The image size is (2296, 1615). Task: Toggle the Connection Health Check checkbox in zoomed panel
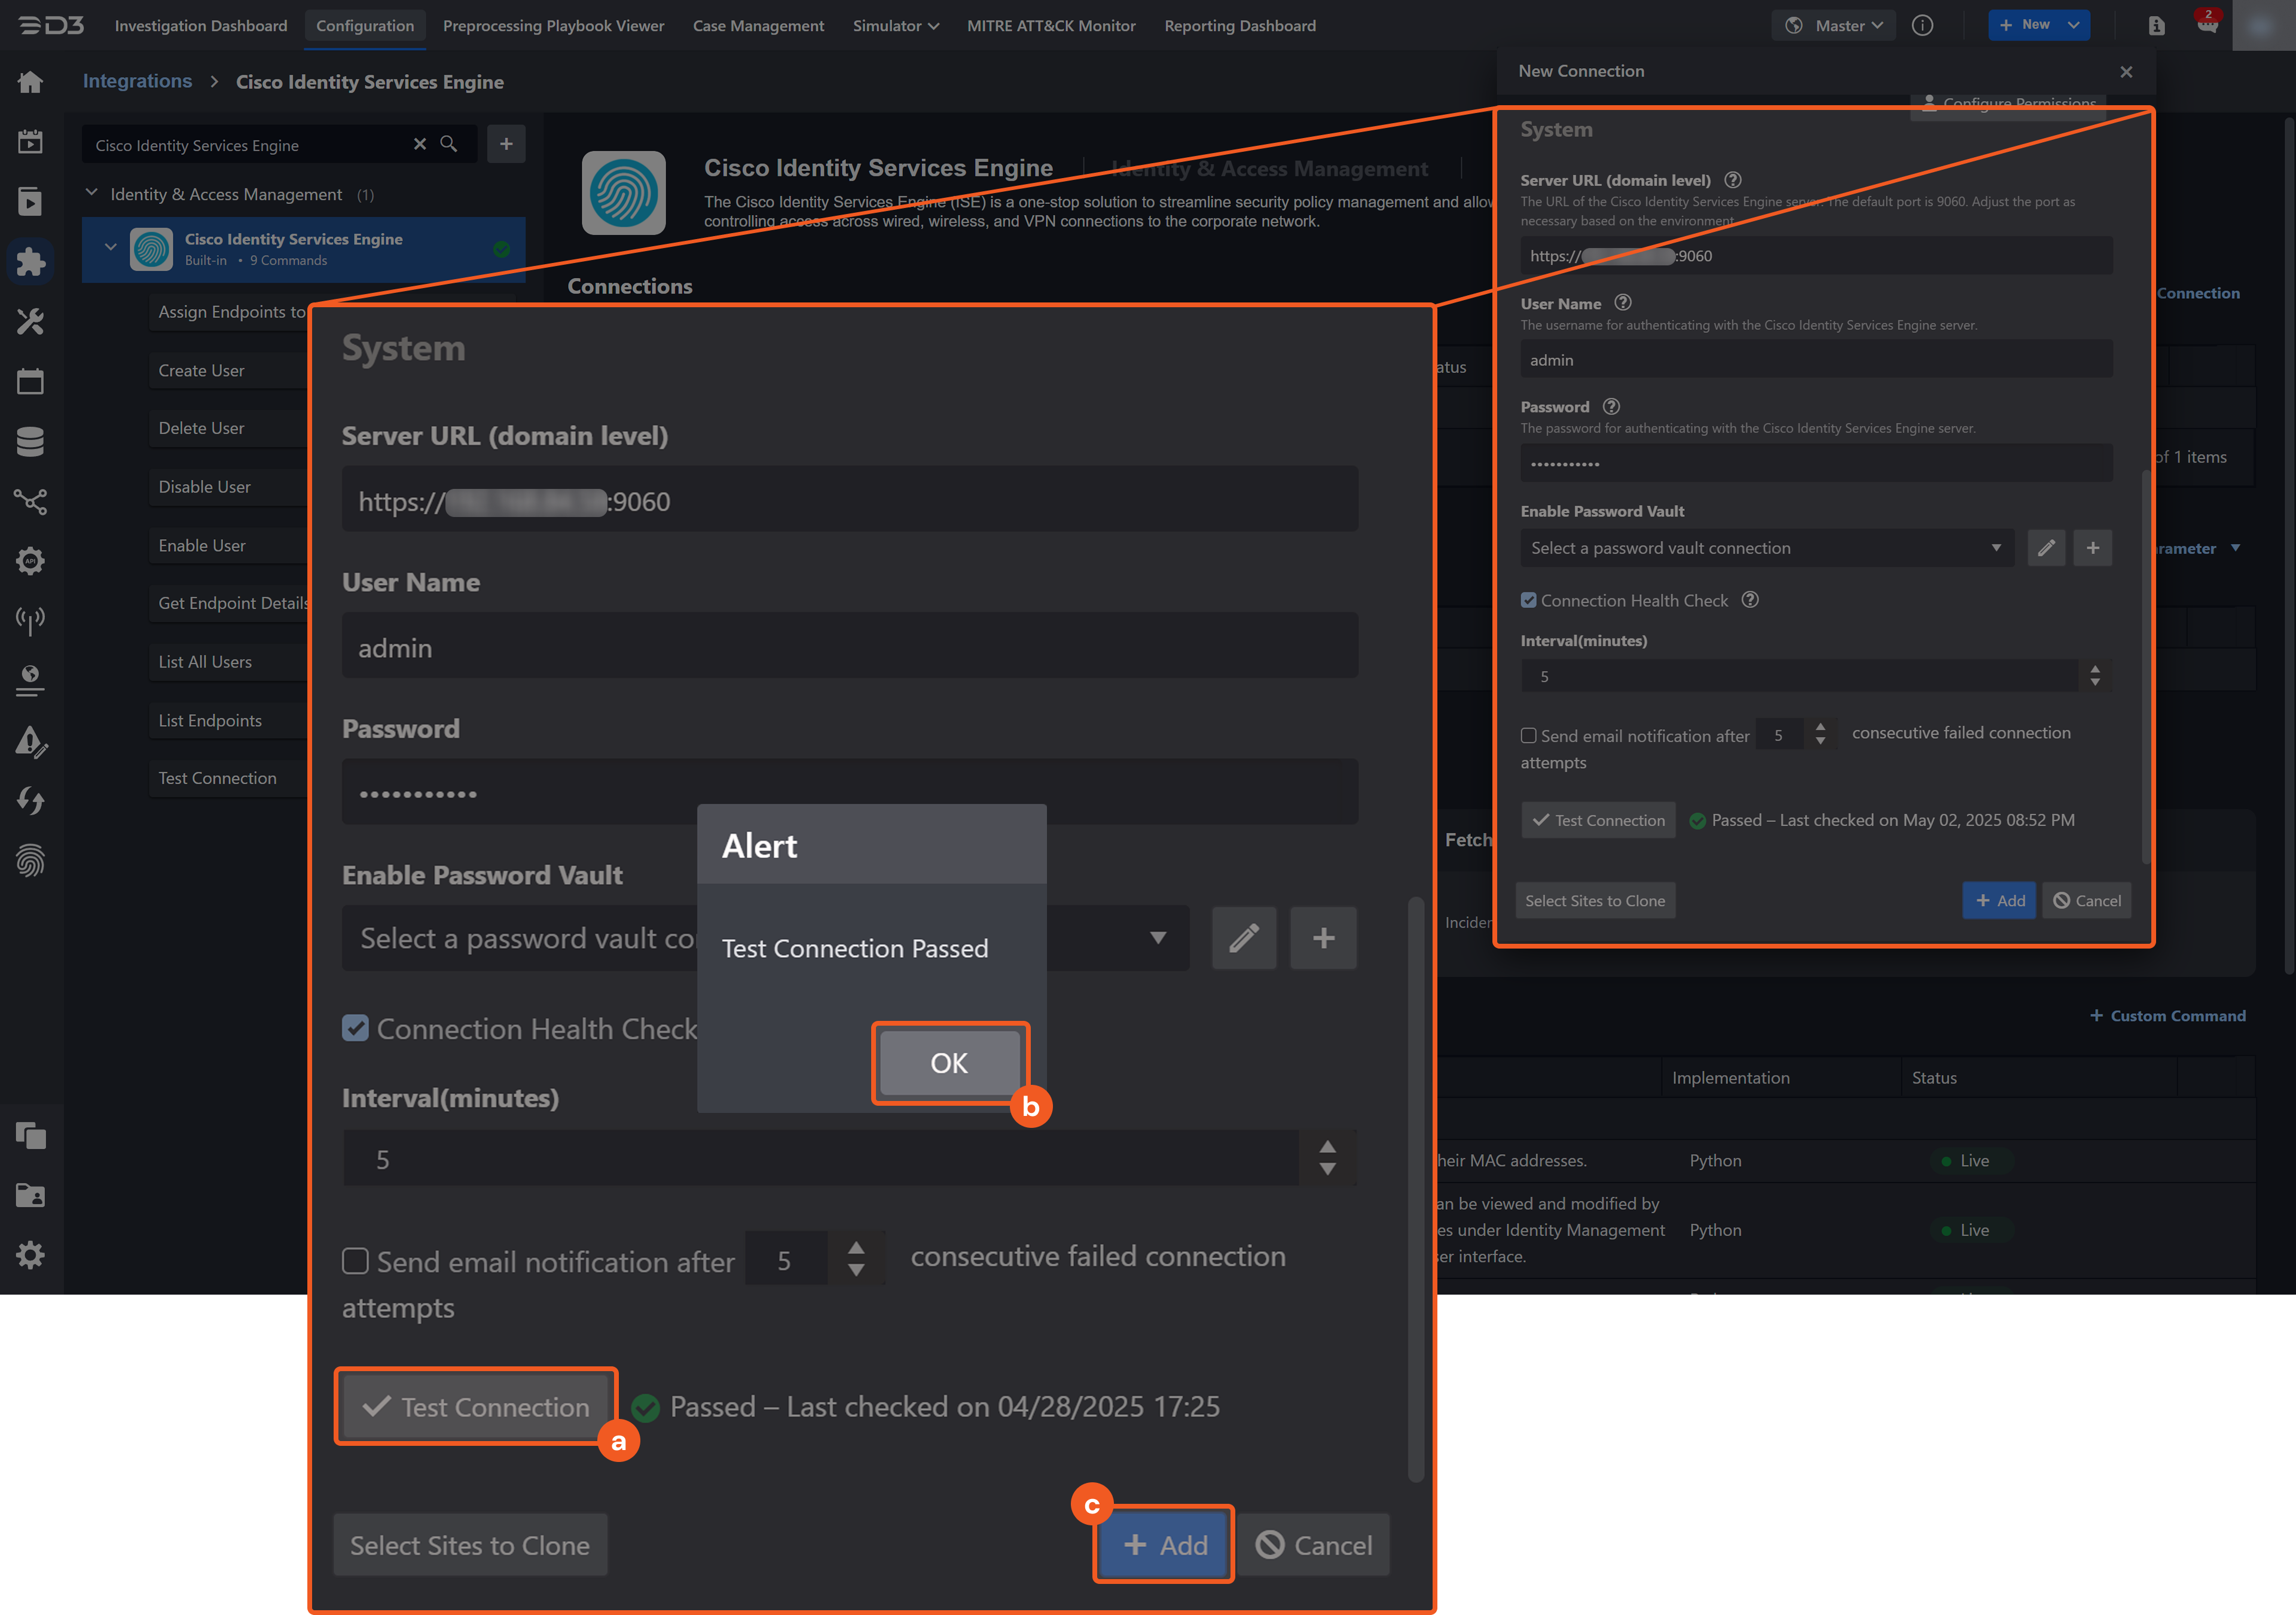[355, 1029]
